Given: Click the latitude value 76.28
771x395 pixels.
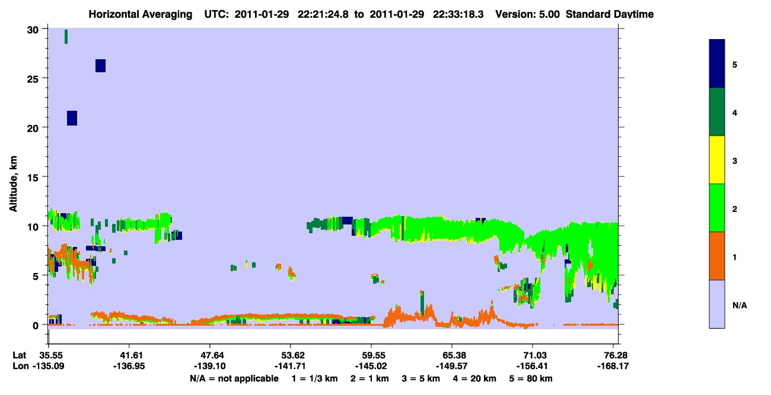Looking at the screenshot, I should pos(614,355).
